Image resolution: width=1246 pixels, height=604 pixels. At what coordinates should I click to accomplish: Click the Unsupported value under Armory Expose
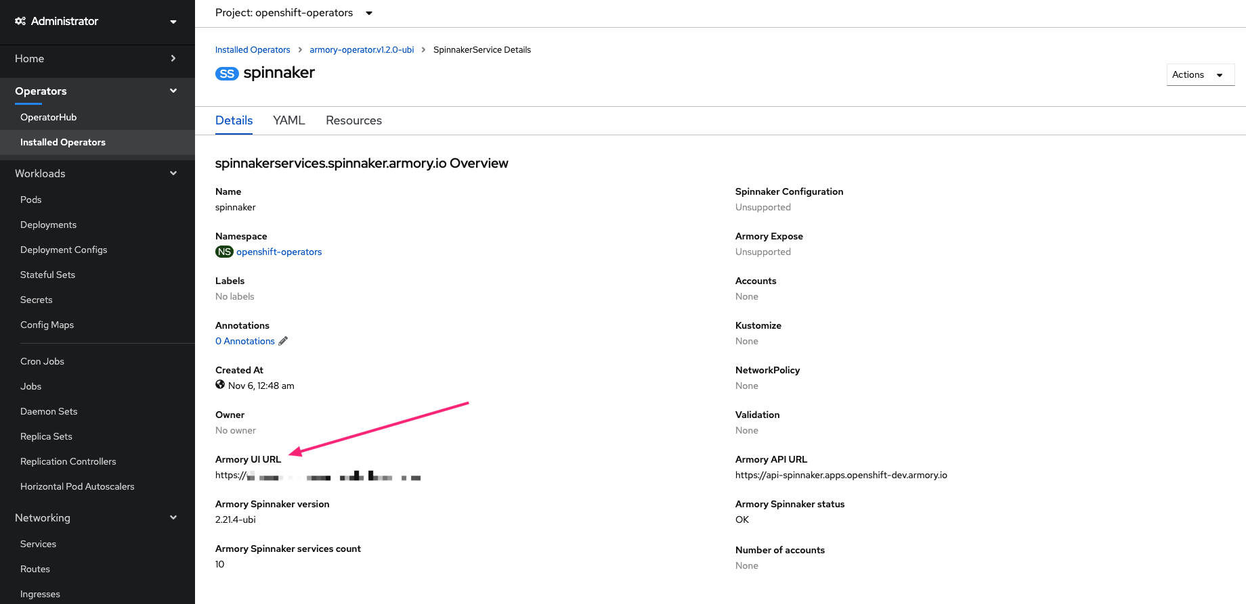click(x=763, y=252)
